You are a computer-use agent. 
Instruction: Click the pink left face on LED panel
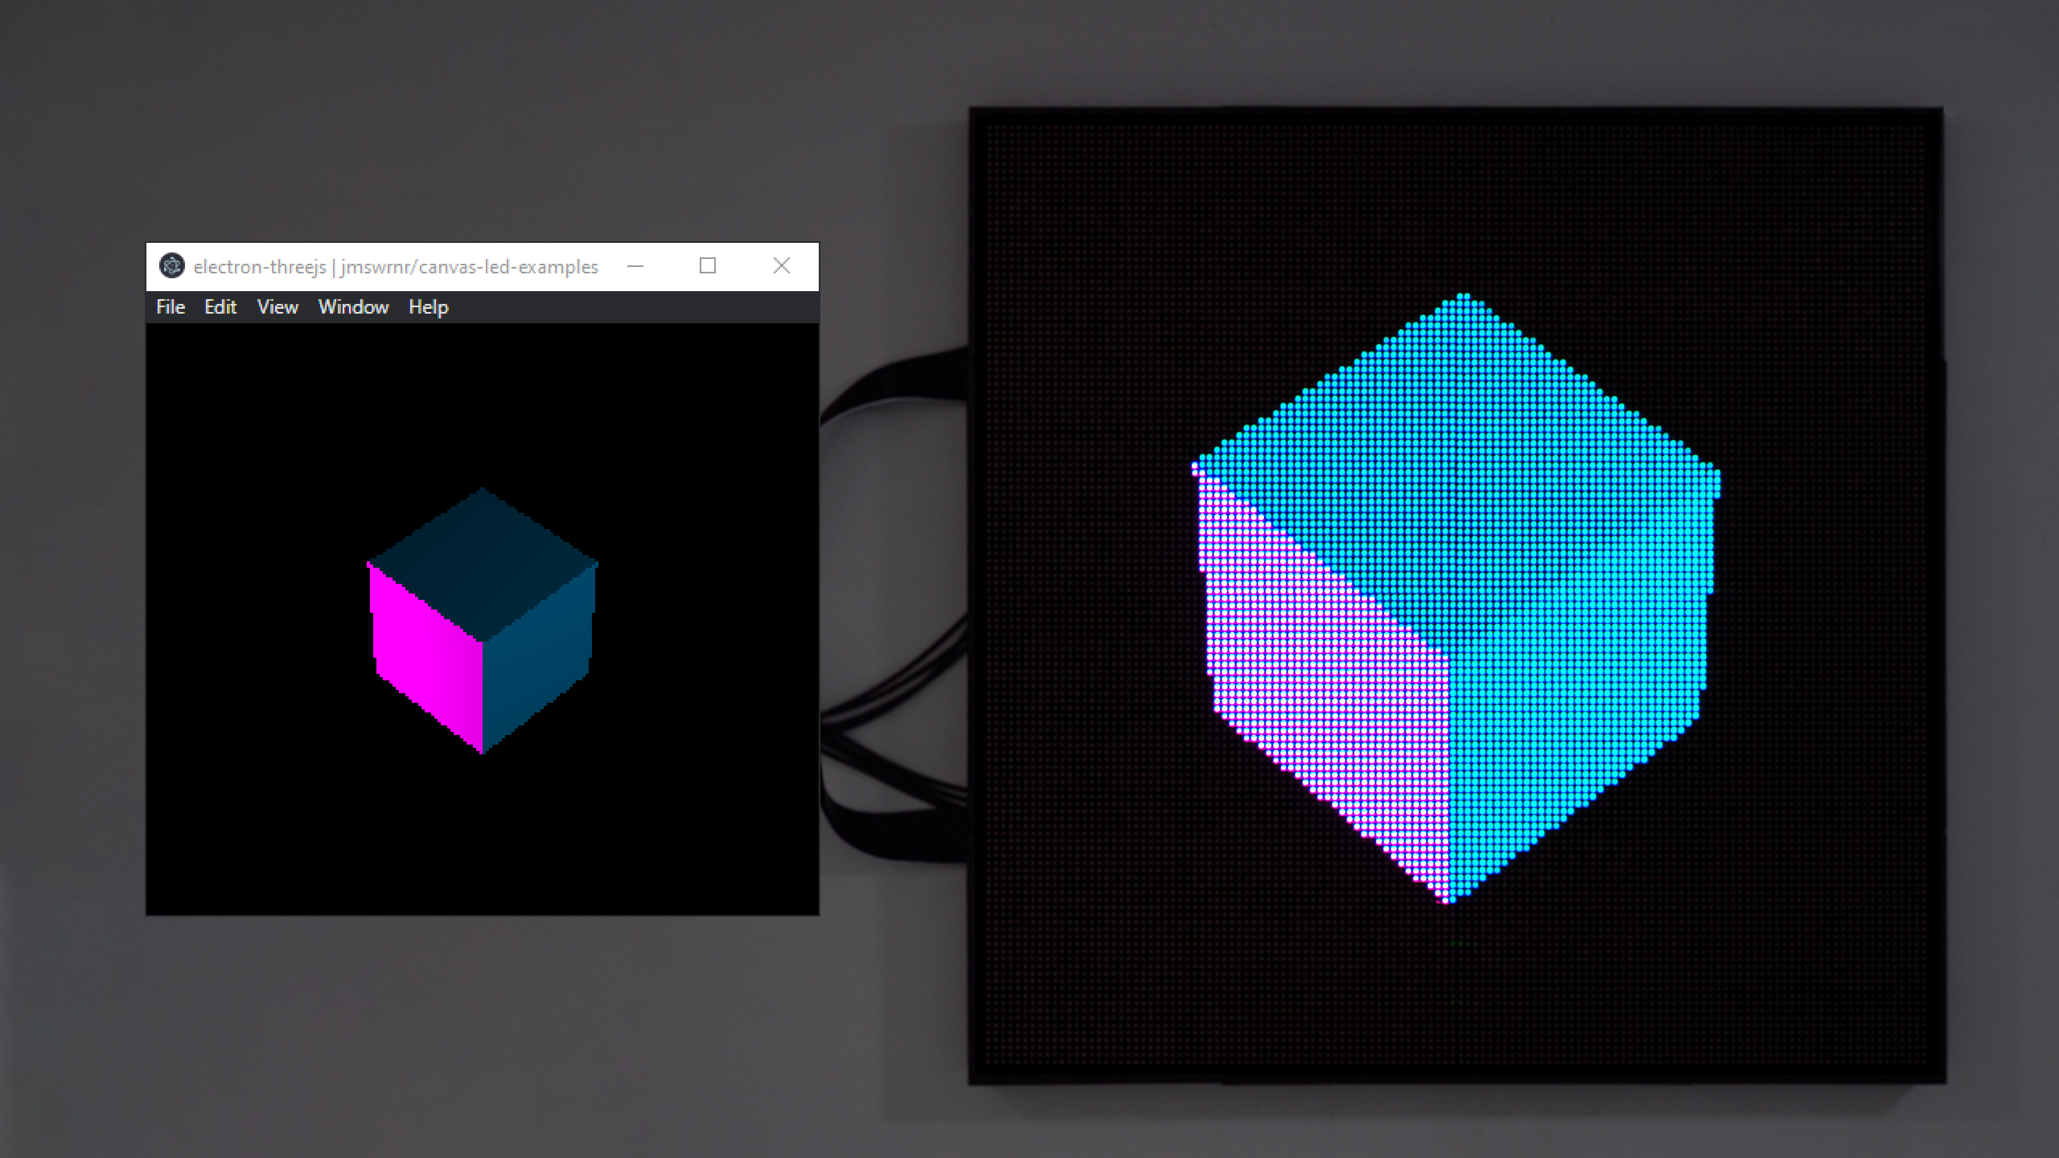click(x=1319, y=679)
